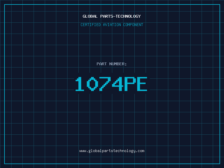Click the large part number 1074PE
The height and width of the screenshot is (168, 224).
point(111,84)
